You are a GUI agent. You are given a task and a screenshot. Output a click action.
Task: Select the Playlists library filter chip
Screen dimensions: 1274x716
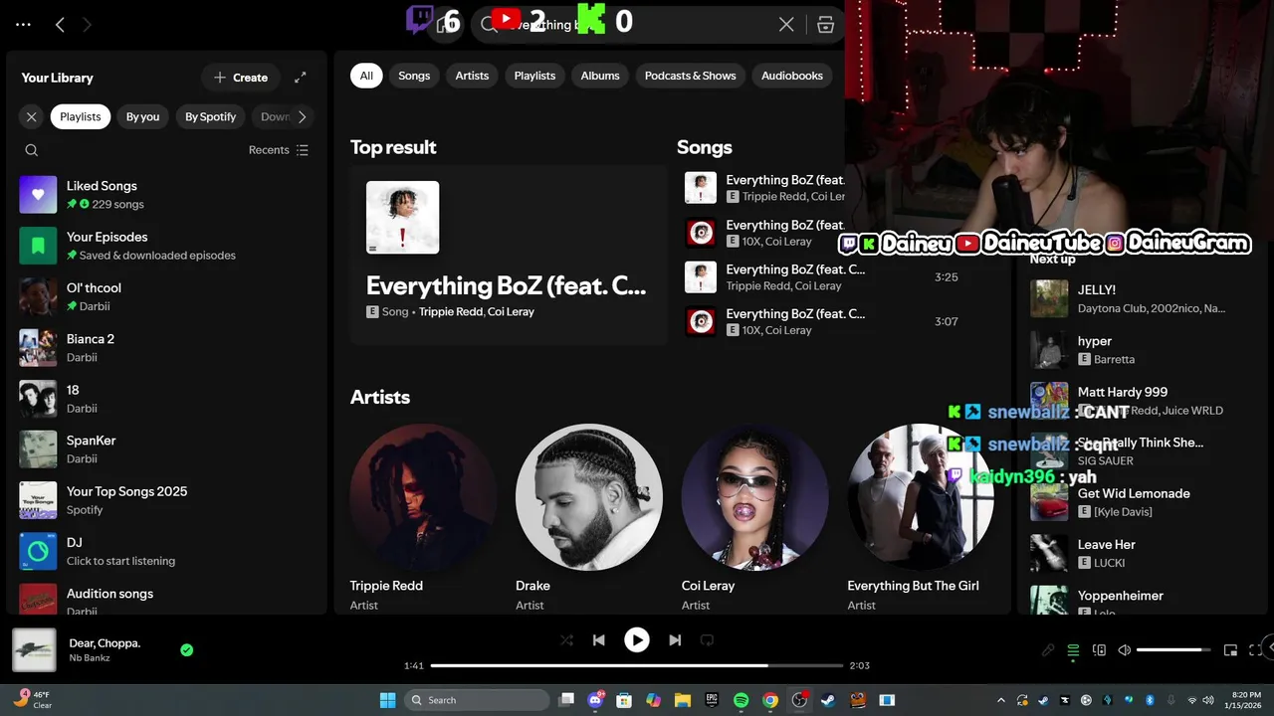point(81,116)
